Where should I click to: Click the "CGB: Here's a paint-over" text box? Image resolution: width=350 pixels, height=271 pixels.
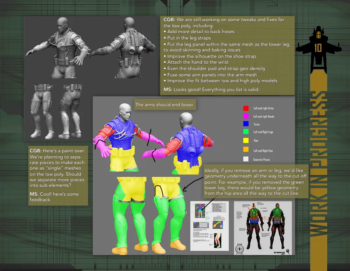tap(58, 176)
